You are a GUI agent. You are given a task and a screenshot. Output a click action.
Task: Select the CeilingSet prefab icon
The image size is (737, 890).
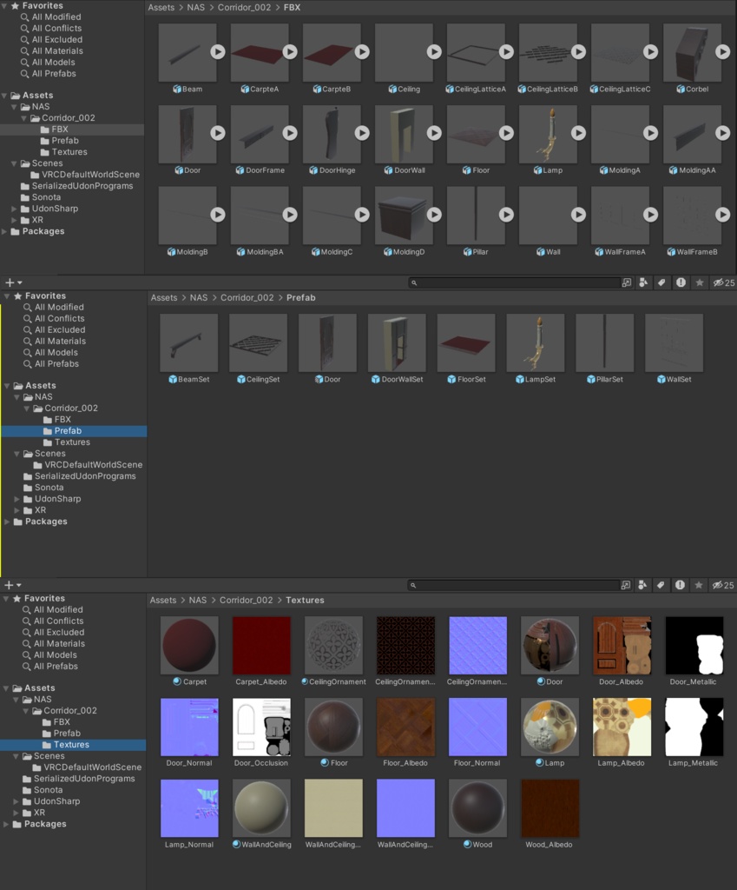[258, 342]
